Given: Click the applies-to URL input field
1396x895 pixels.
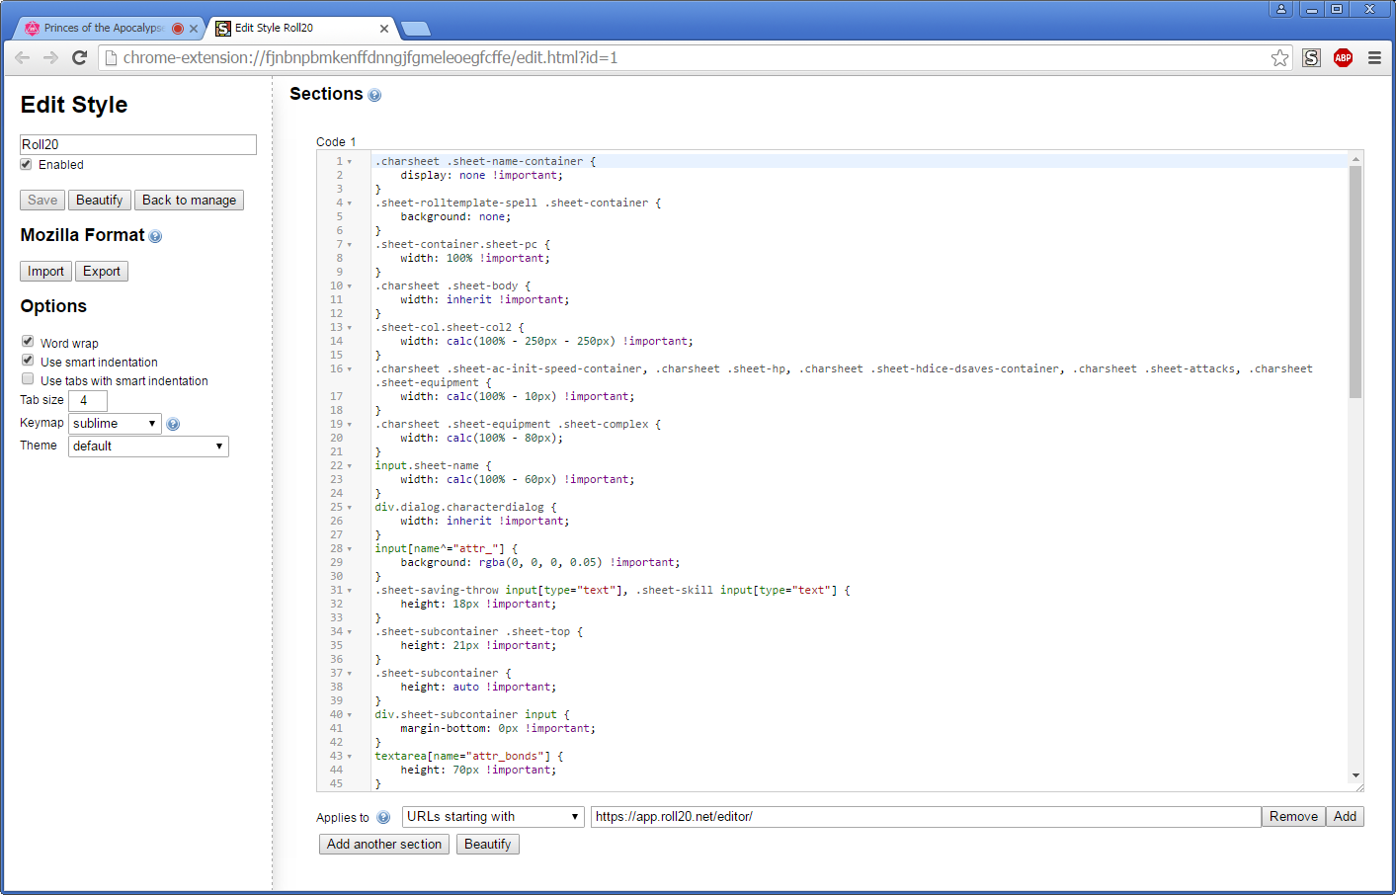Looking at the screenshot, I should click(x=926, y=816).
